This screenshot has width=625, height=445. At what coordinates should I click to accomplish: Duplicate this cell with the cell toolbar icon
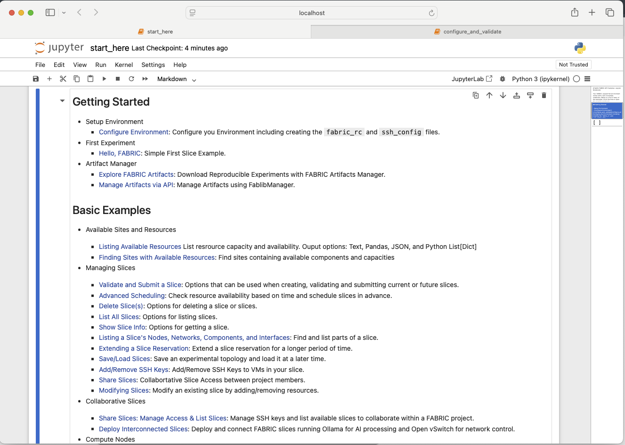[x=476, y=95]
